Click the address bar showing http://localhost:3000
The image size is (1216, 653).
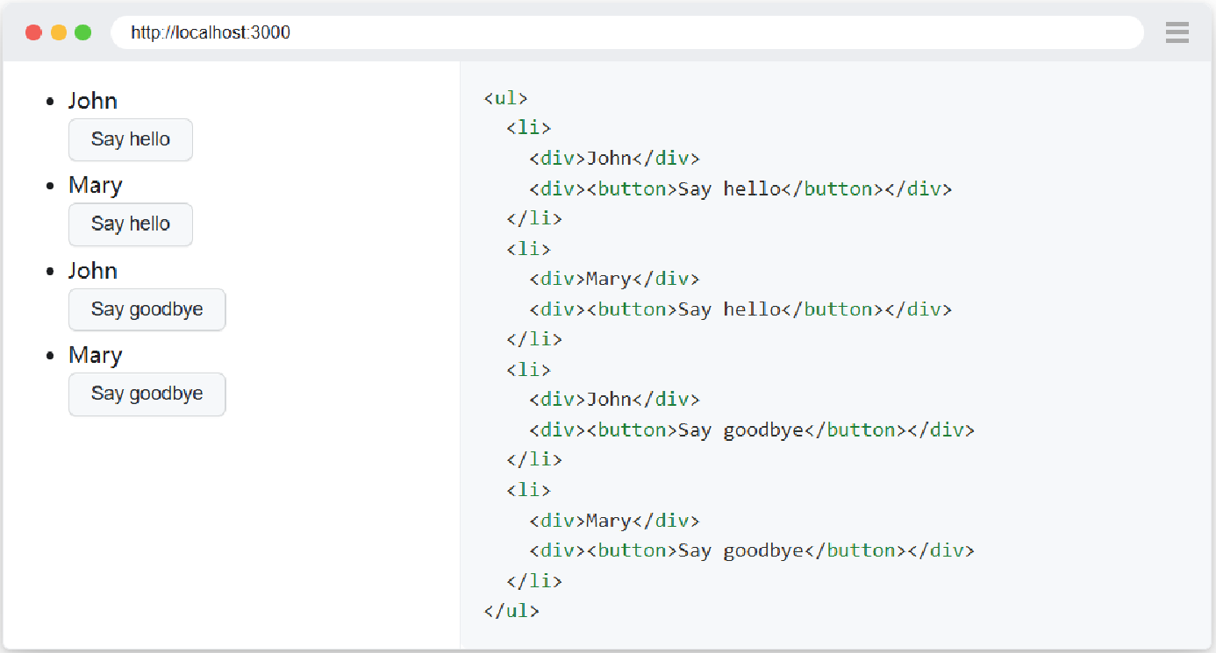click(x=627, y=33)
